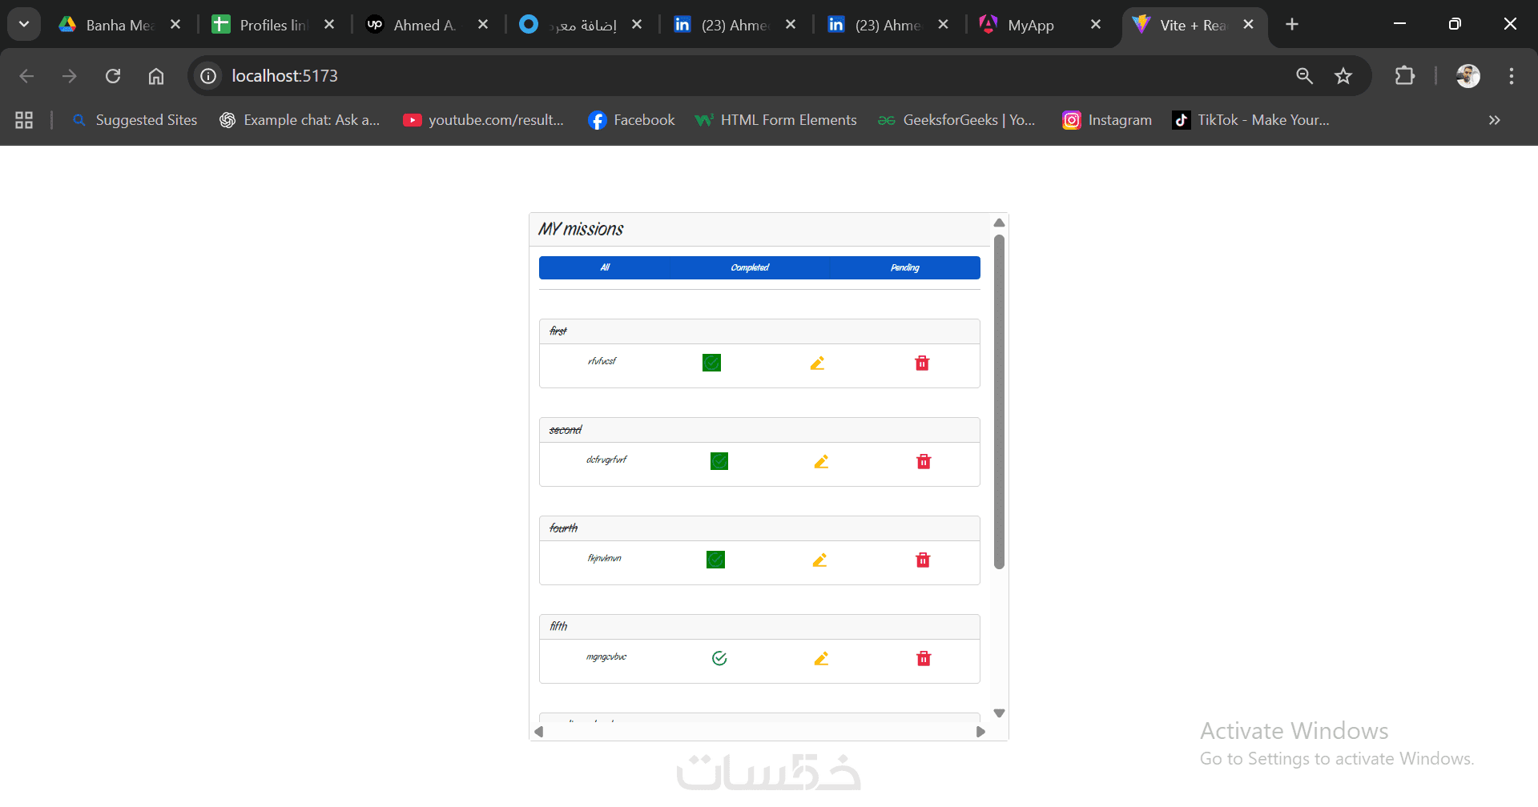Viewport: 1538px width, 807px height.
Task: Open the profile avatar menu
Action: tap(1468, 76)
